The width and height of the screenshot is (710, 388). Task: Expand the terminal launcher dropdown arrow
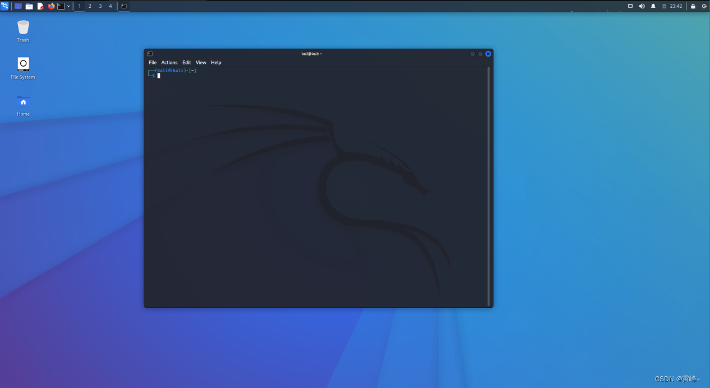[x=68, y=6]
